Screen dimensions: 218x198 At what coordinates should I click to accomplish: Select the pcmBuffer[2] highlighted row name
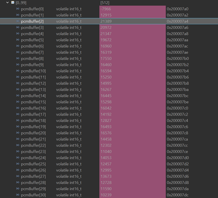[32, 21]
